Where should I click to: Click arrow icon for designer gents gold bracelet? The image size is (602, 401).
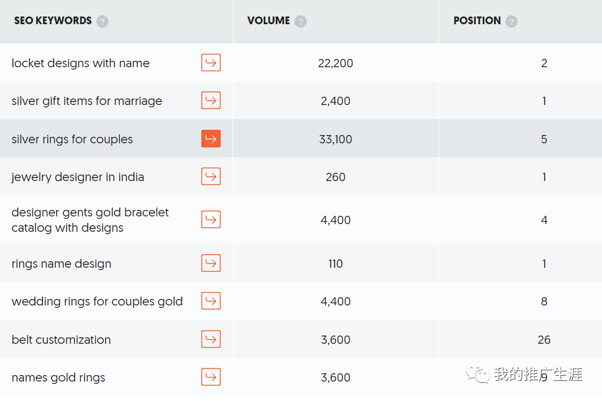(211, 219)
